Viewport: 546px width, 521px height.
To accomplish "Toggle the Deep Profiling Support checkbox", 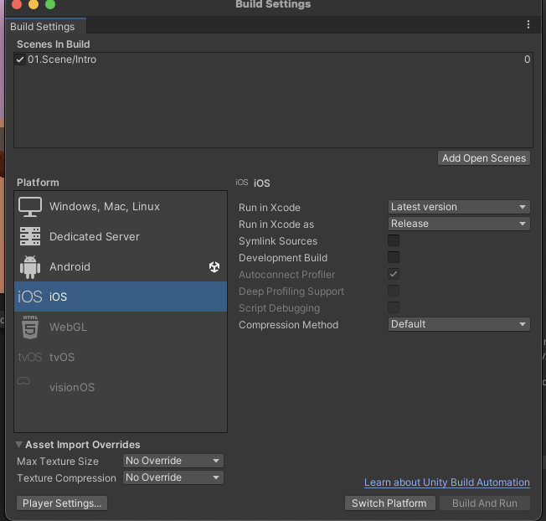I will tap(394, 291).
